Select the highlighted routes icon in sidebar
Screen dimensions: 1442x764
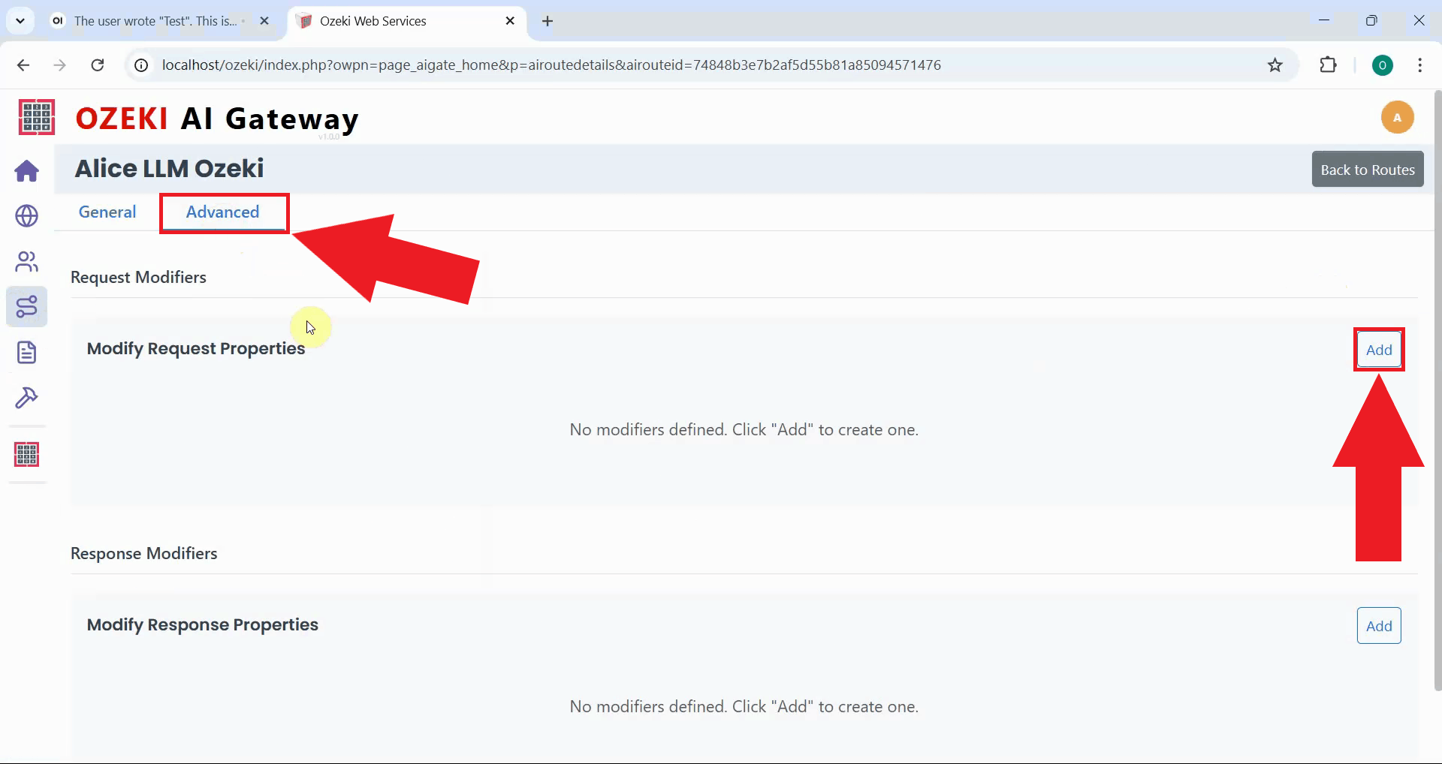27,306
